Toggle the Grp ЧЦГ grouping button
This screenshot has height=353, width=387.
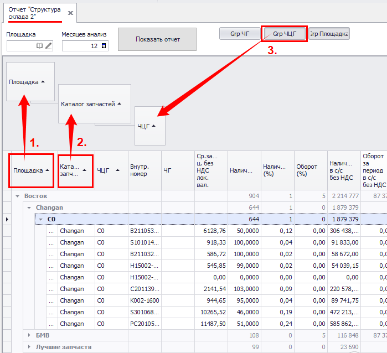tap(284, 34)
